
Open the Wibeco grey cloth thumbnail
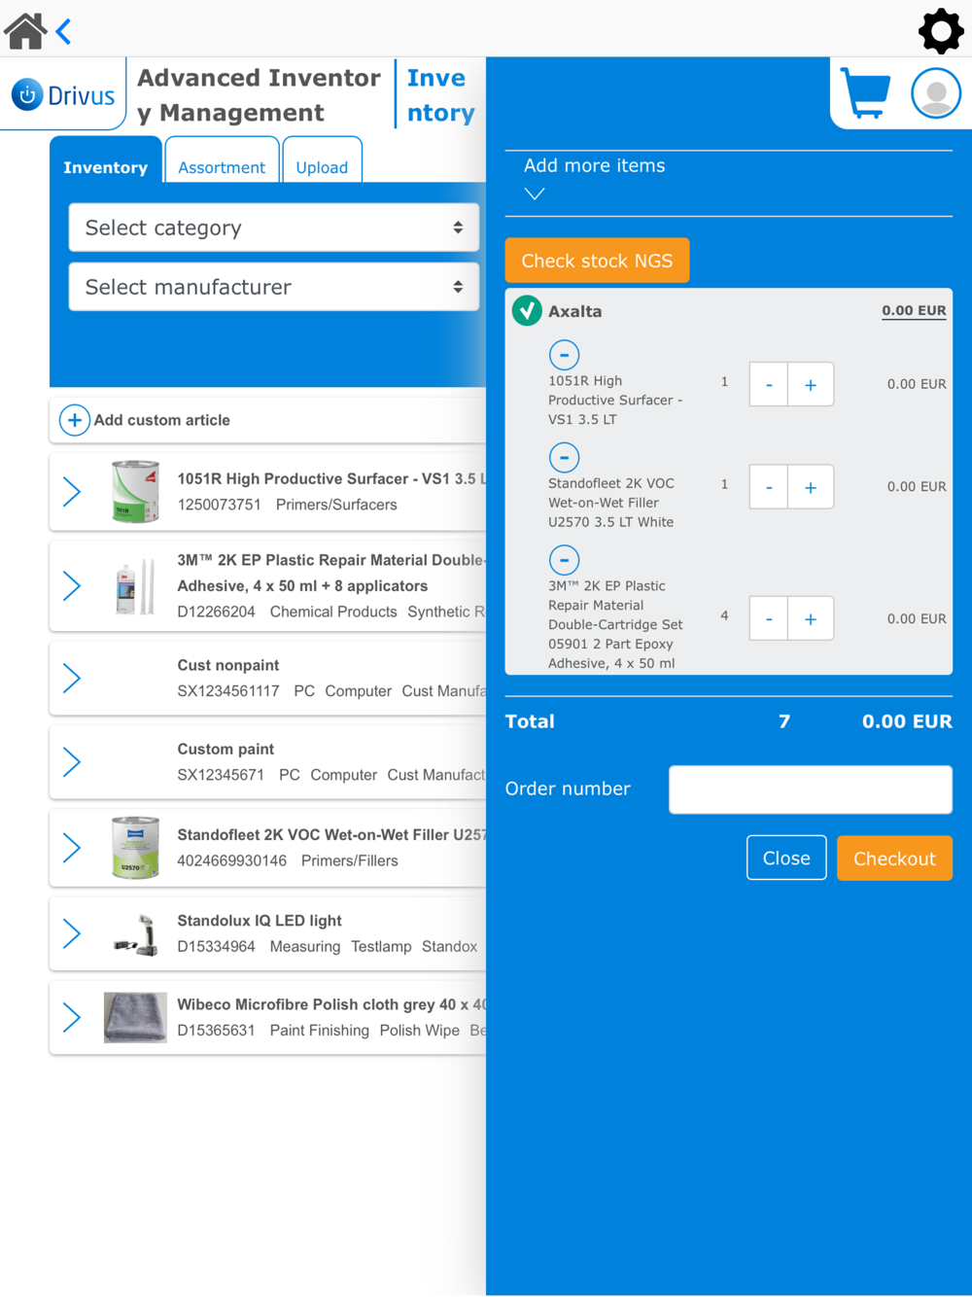click(135, 1018)
